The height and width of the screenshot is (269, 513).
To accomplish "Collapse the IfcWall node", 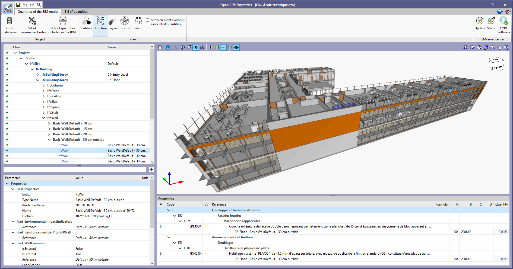I will [x=44, y=118].
